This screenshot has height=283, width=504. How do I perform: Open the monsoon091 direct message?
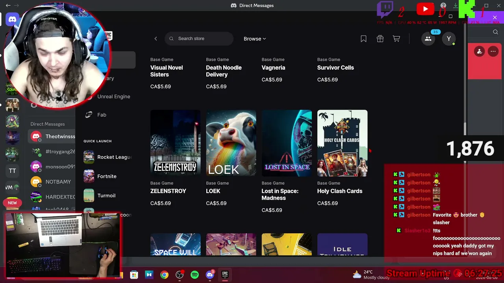53,167
